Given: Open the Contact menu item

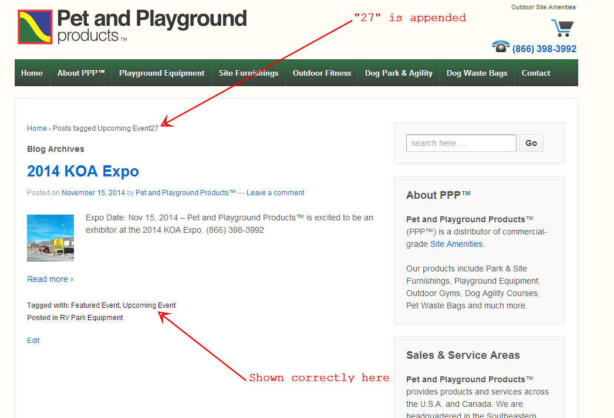Looking at the screenshot, I should [x=536, y=73].
